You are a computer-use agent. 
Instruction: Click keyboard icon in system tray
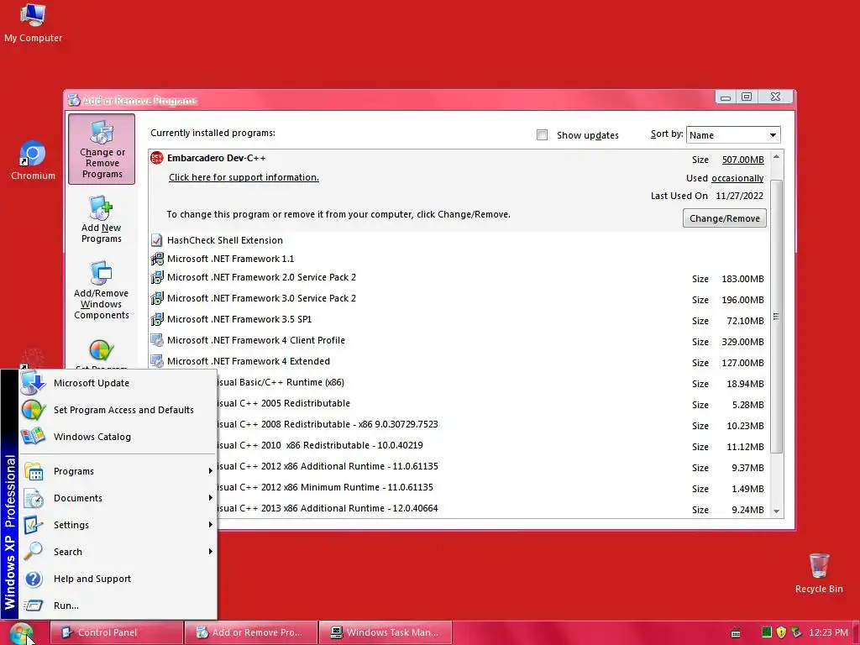(736, 633)
